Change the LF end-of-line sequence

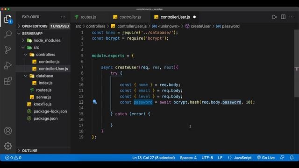(220, 158)
